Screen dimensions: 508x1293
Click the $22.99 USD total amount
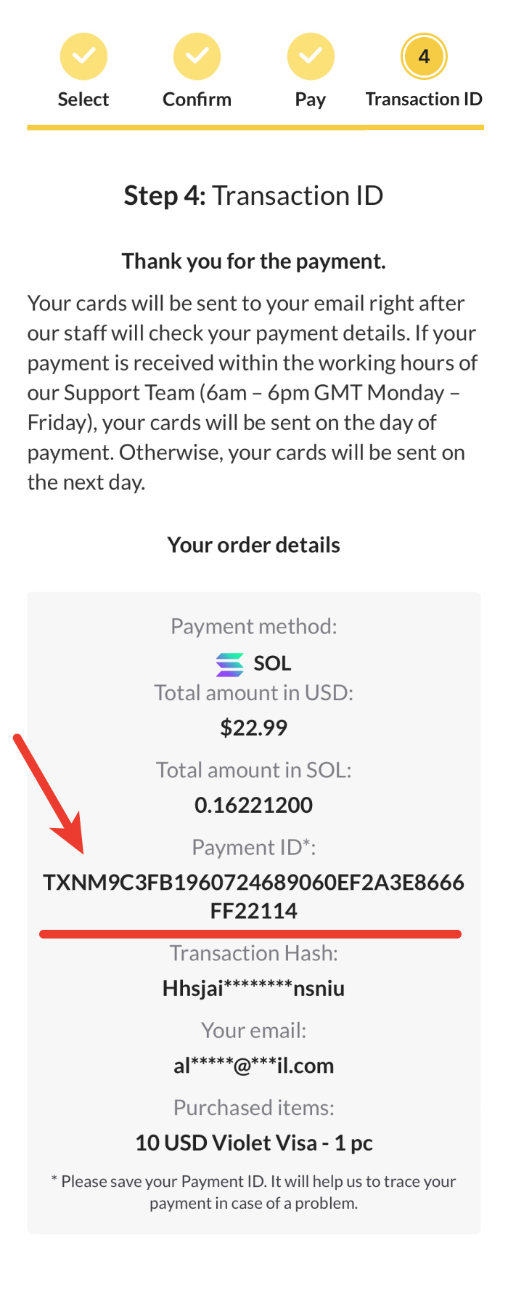253,728
